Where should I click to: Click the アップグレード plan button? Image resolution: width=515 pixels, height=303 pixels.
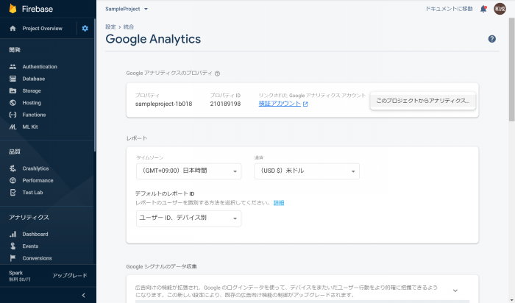[x=70, y=276]
